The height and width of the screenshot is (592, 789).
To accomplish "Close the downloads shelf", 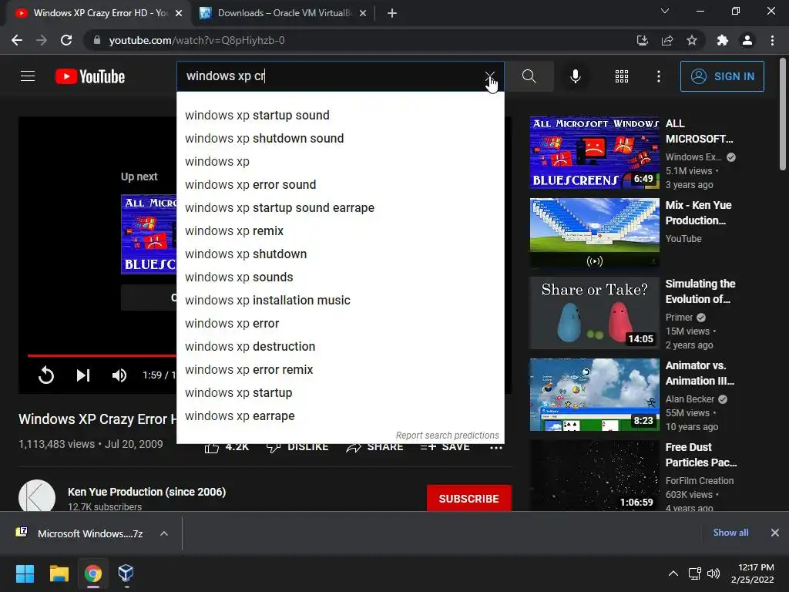I will [x=775, y=533].
